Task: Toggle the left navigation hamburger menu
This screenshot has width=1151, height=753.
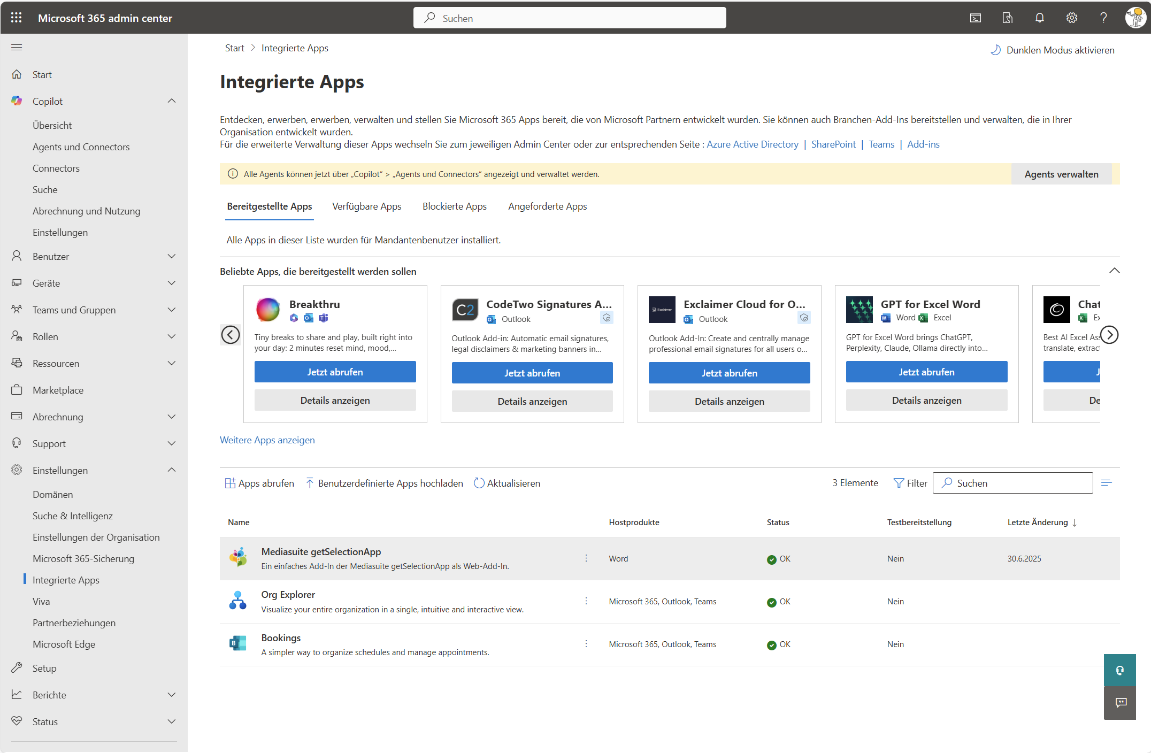Action: [x=17, y=48]
